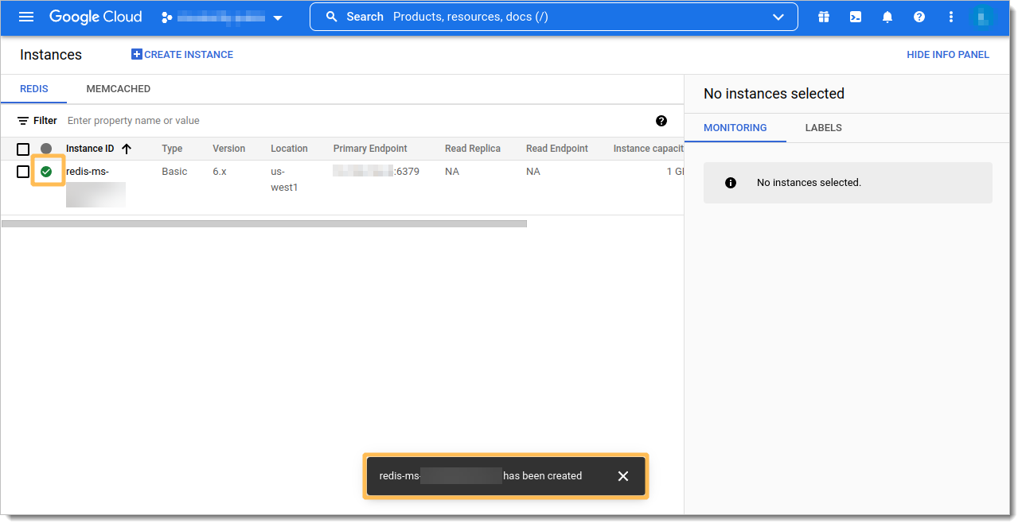Viewport: 1022px width, 527px height.
Task: Open the user account avatar
Action: [x=984, y=17]
